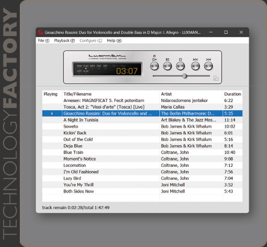Click artist The Berlin Philharmonic D...
The image size is (267, 247).
188,114
